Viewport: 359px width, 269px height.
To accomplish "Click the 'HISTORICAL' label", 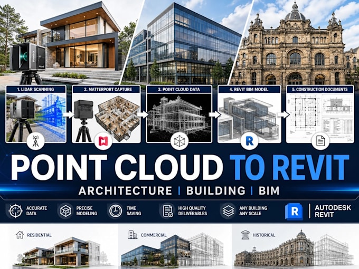I will [x=264, y=235].
